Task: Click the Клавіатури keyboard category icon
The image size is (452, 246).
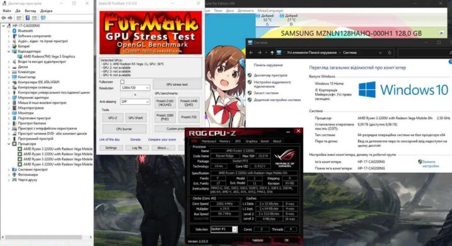Action: click(14, 72)
